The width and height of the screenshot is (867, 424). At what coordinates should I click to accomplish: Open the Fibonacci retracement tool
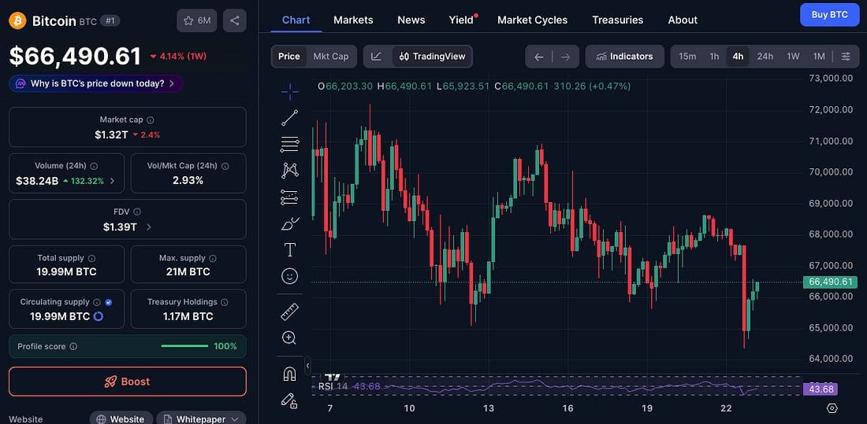tap(290, 144)
